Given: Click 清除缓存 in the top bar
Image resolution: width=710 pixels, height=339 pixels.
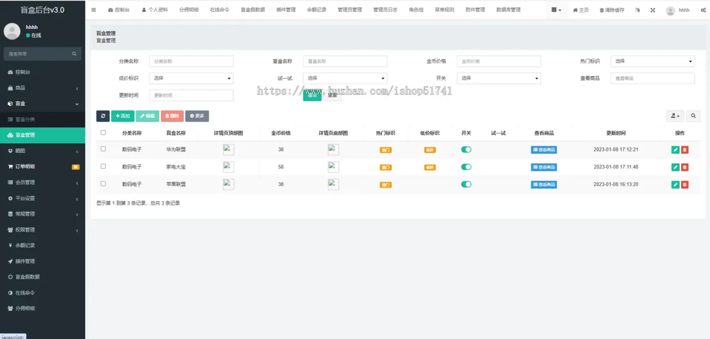Looking at the screenshot, I should pos(612,10).
